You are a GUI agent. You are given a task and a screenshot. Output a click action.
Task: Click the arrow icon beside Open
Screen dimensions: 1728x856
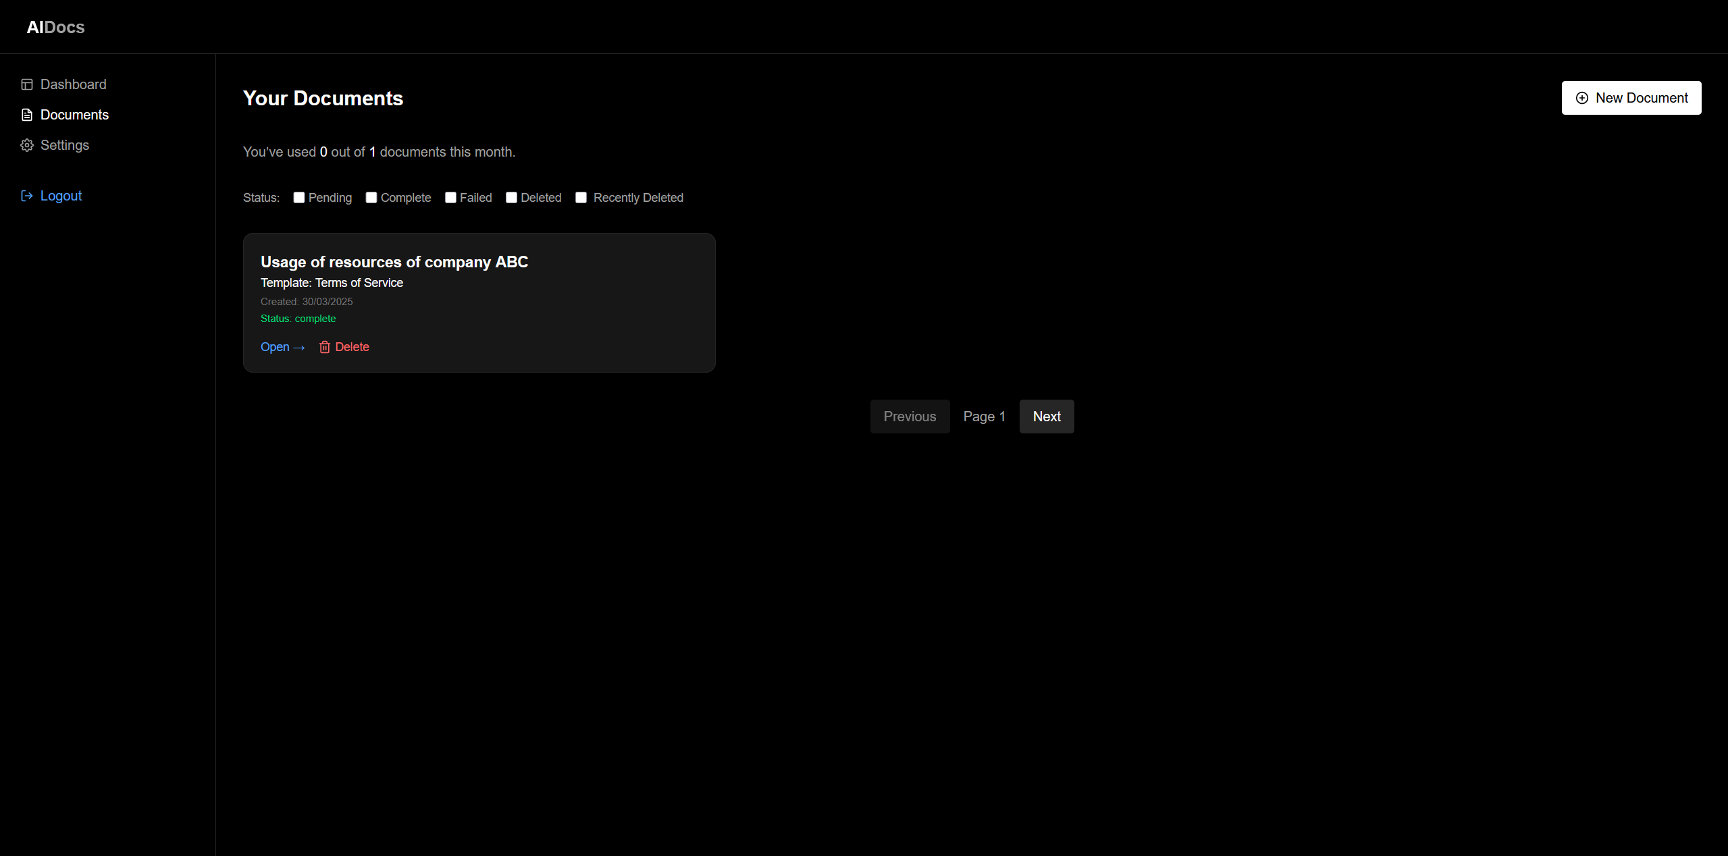(298, 347)
